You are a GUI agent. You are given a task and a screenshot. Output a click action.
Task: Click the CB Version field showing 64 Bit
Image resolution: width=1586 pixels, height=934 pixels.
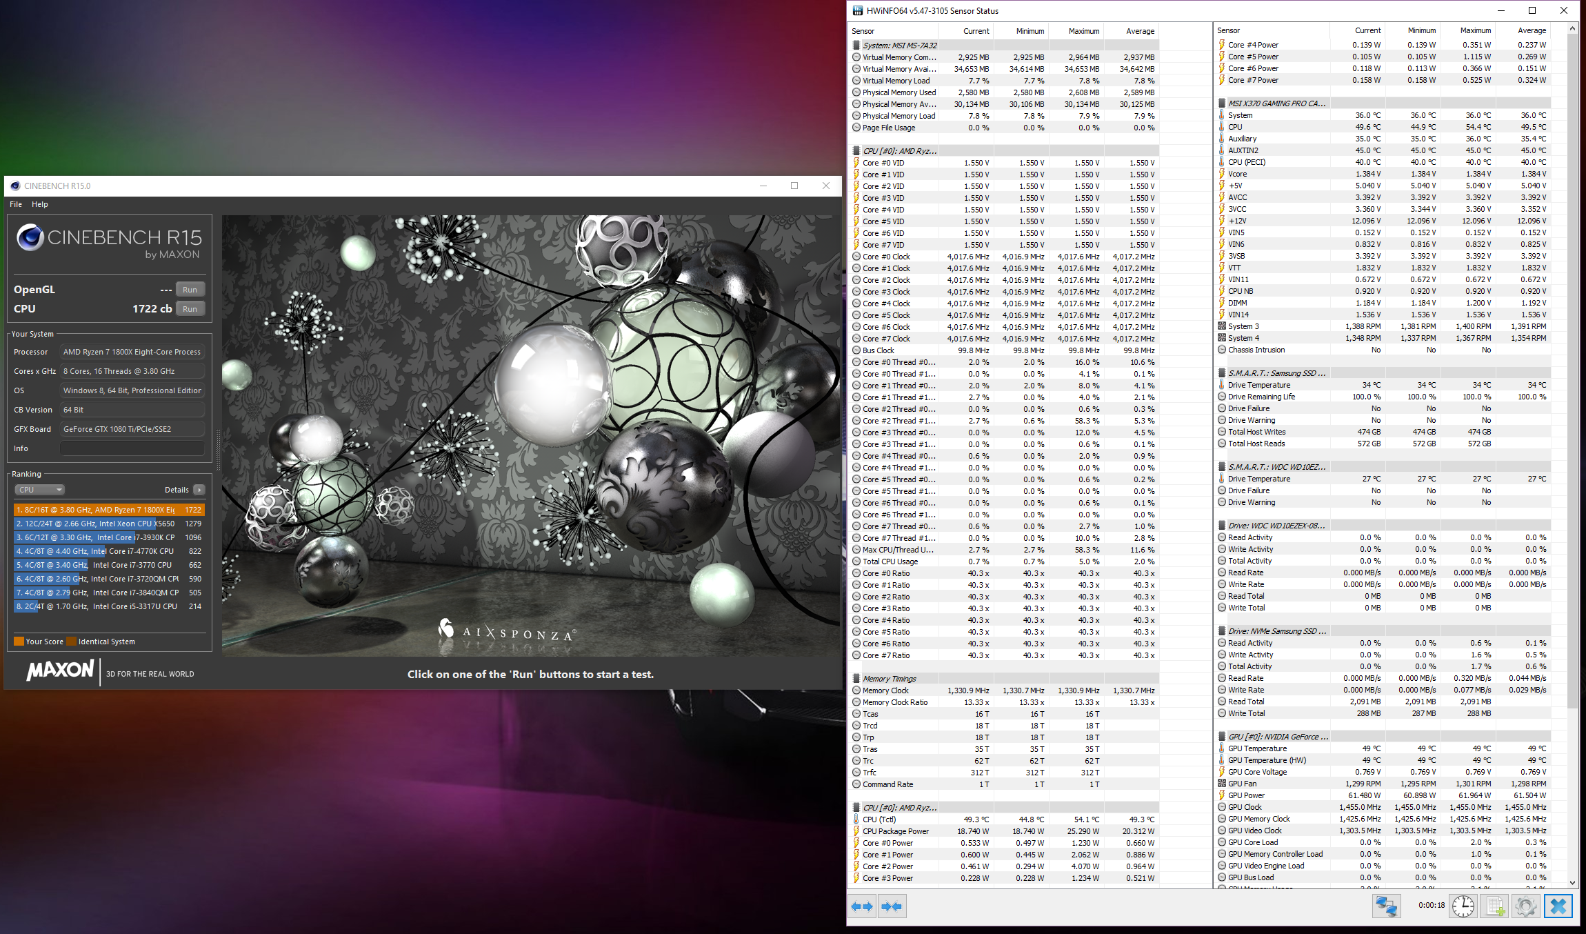[x=132, y=410]
